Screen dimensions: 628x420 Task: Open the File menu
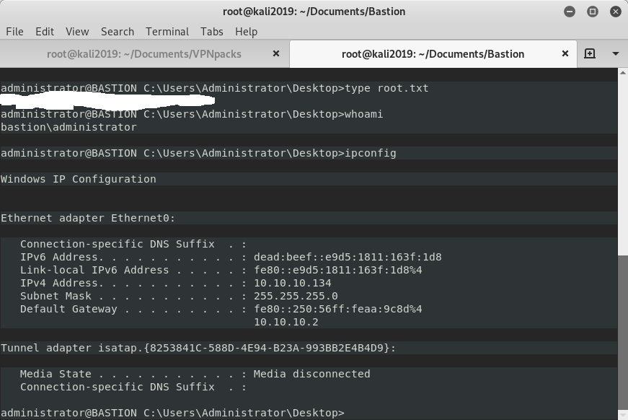tap(14, 32)
